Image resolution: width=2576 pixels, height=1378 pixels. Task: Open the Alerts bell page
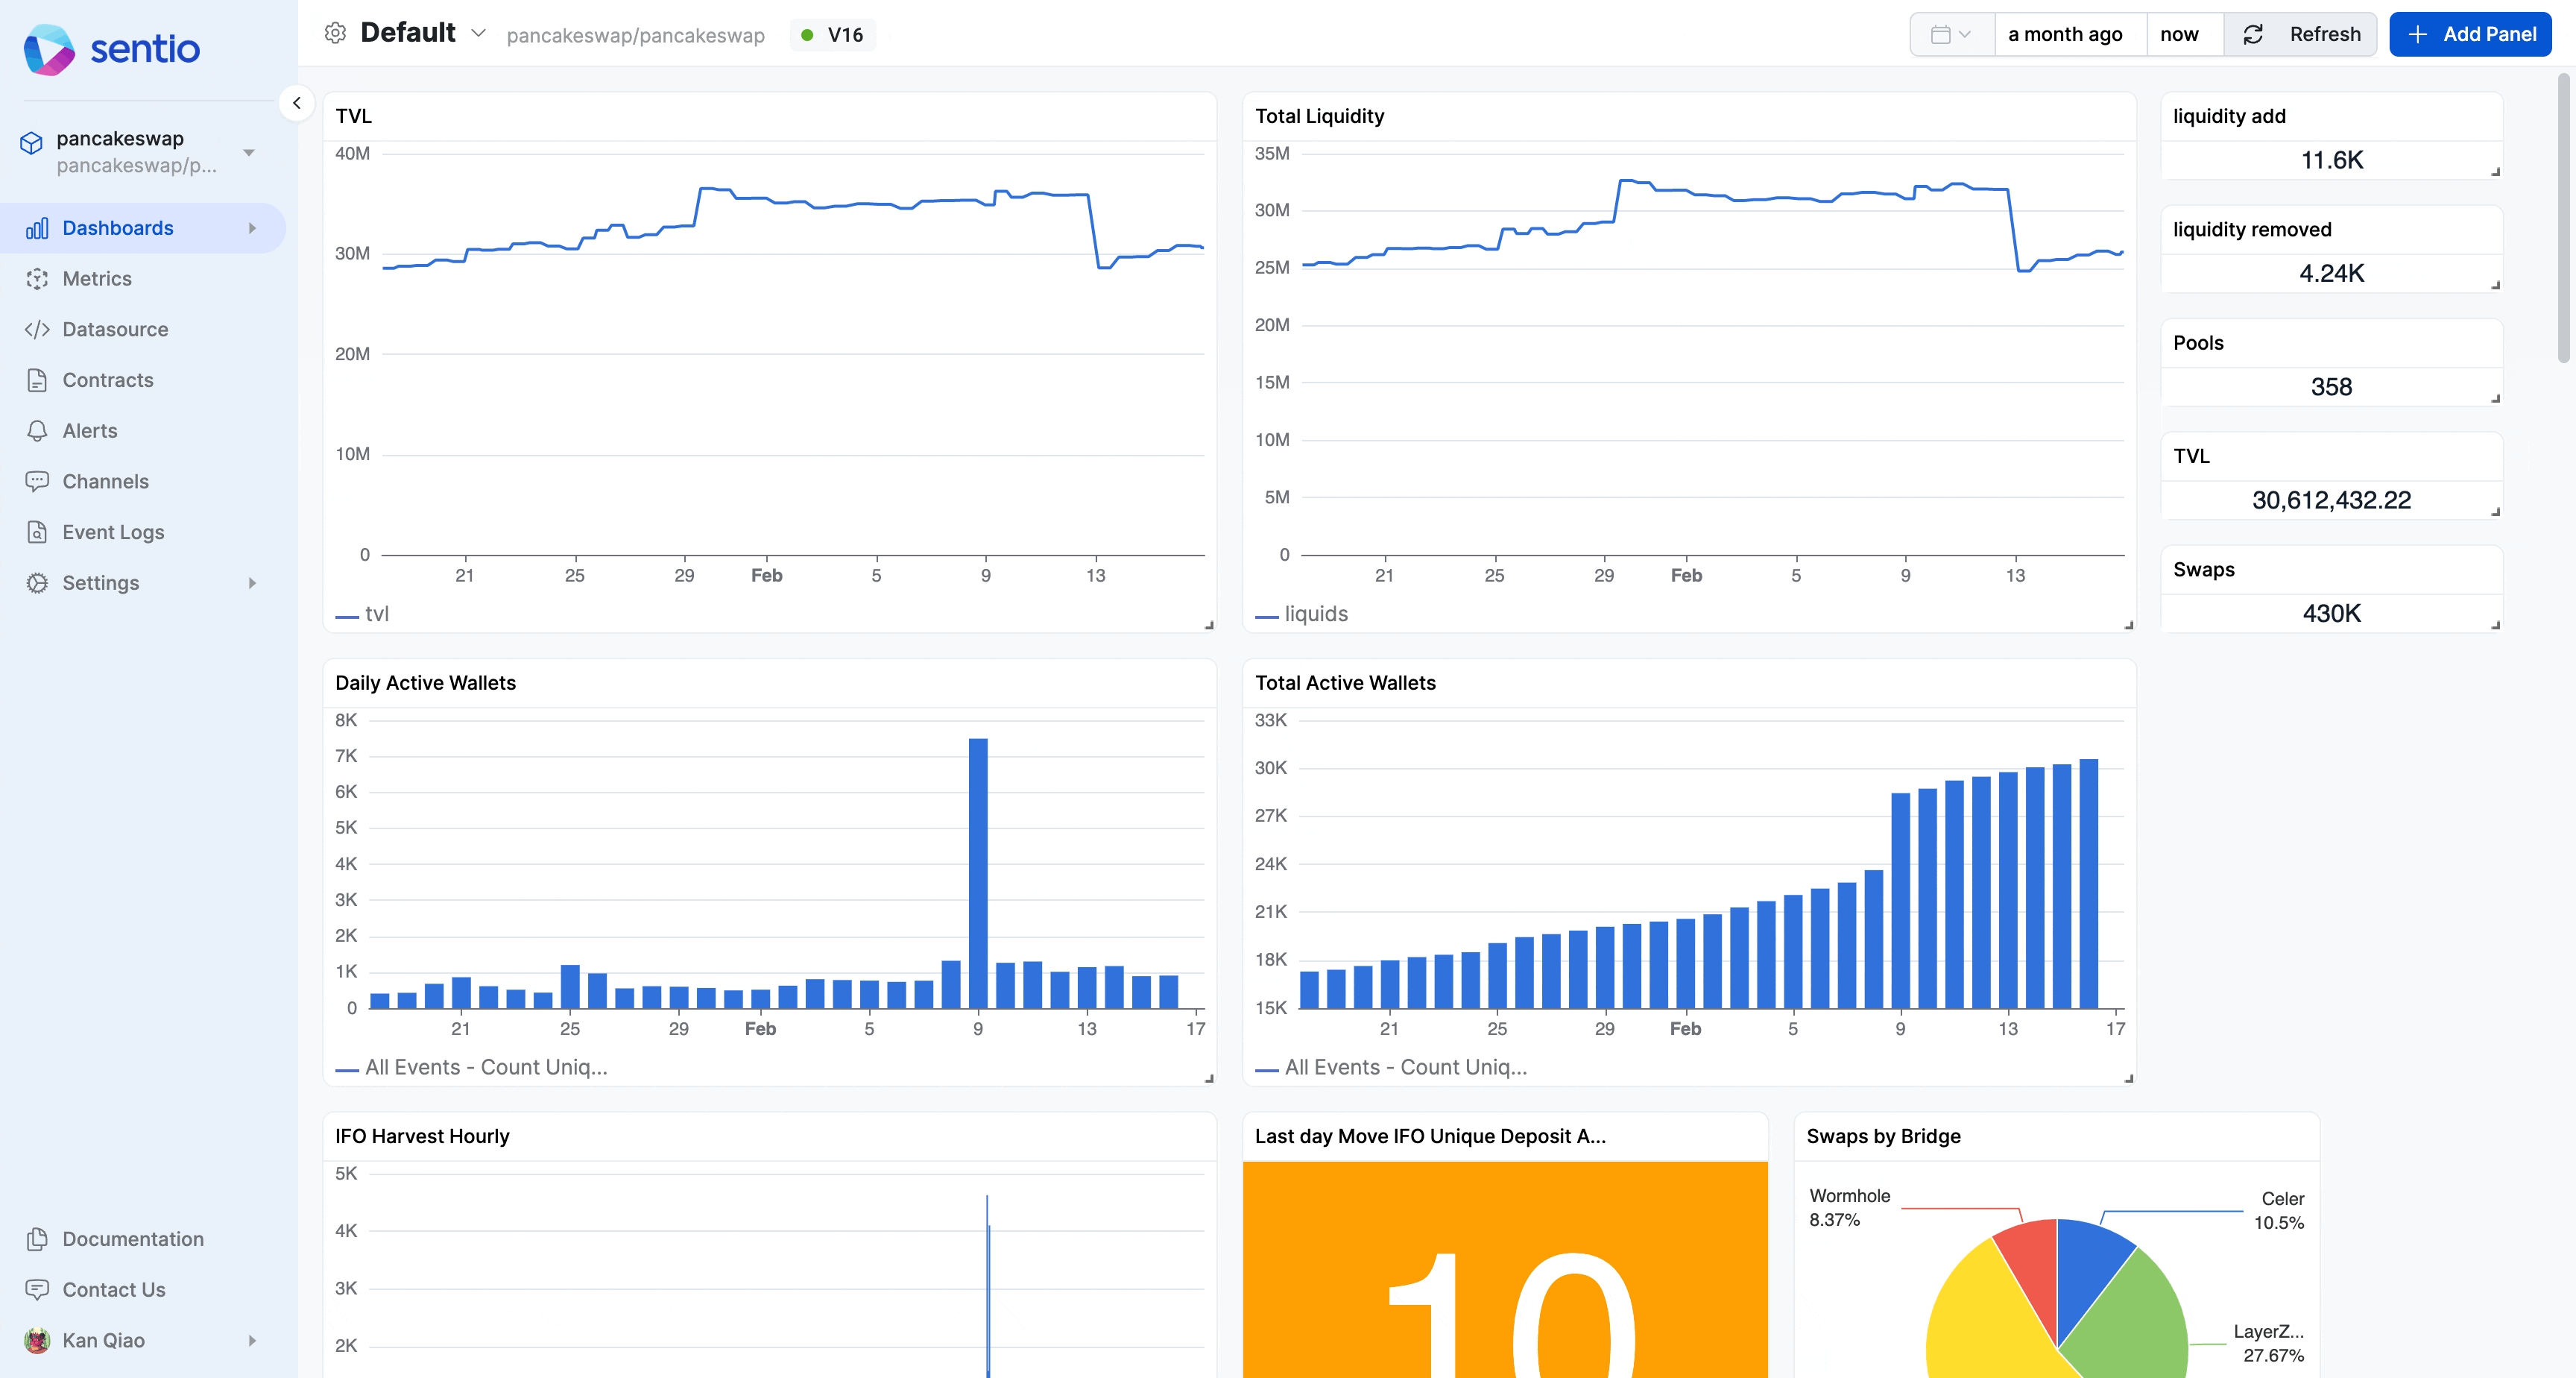[90, 430]
